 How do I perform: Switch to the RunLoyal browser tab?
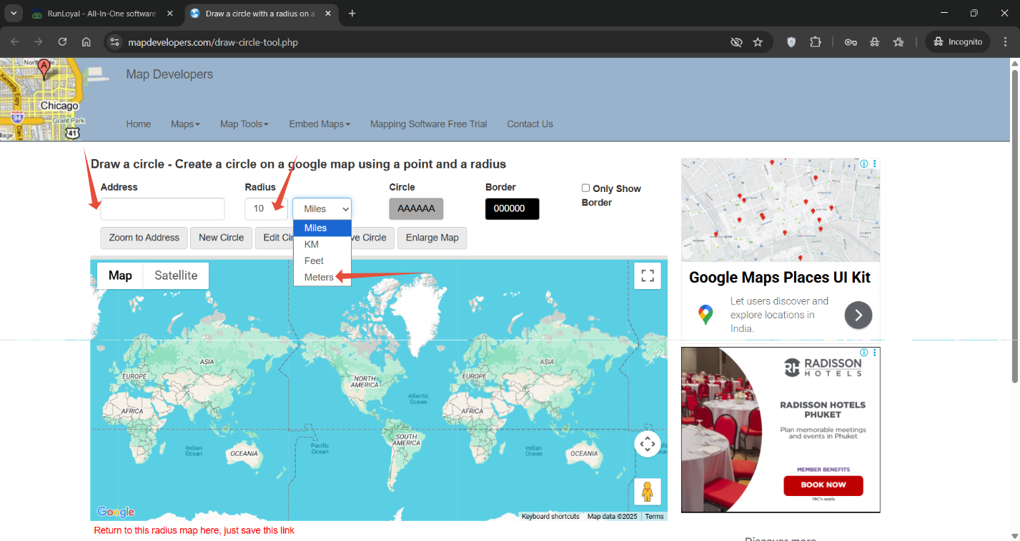tap(100, 14)
